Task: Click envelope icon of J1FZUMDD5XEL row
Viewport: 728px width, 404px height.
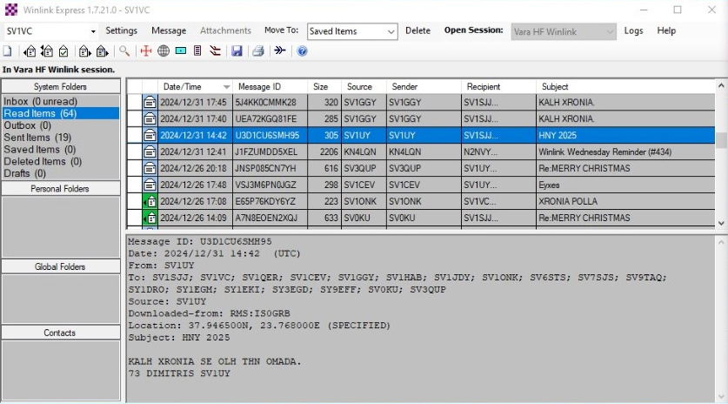Action: 150,151
